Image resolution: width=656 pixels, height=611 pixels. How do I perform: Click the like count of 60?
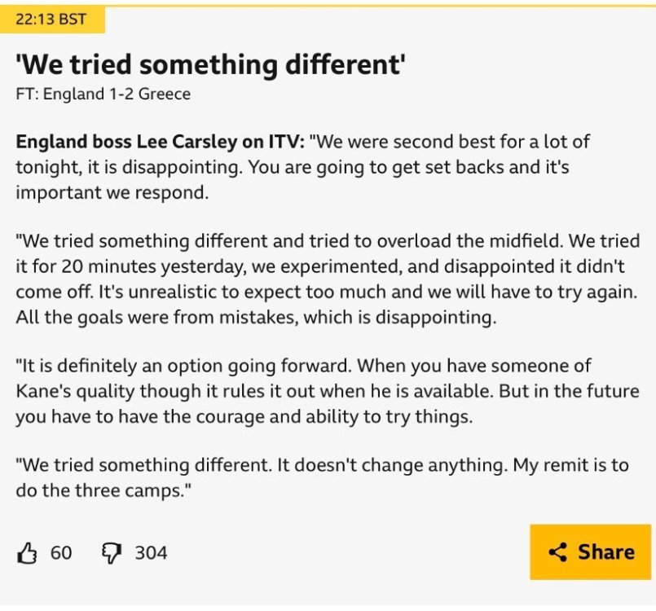point(61,554)
